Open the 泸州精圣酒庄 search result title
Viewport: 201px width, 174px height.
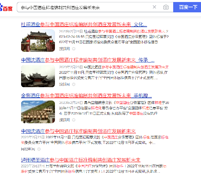coord(81,160)
